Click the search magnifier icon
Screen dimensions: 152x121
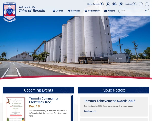point(146,11)
